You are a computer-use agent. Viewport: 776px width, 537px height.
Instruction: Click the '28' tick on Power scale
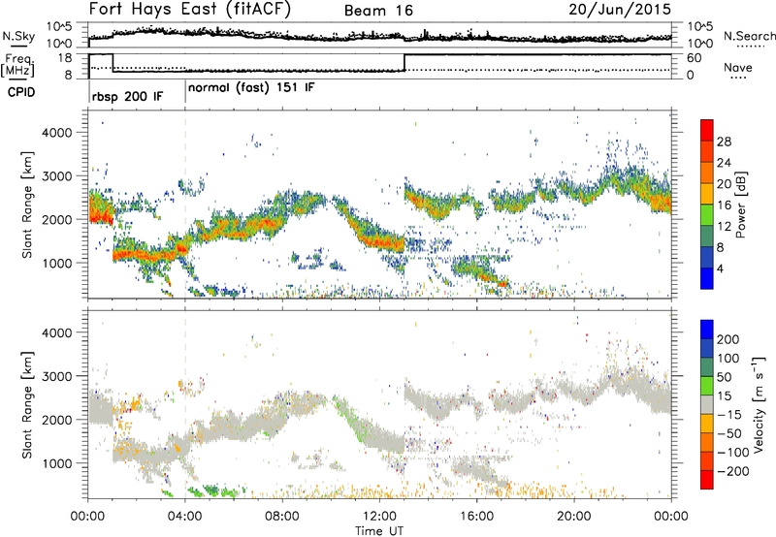tap(724, 142)
